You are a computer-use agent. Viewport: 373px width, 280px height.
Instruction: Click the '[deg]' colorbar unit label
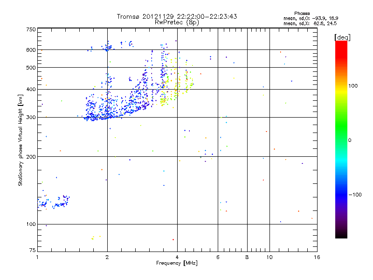pyautogui.click(x=342, y=37)
